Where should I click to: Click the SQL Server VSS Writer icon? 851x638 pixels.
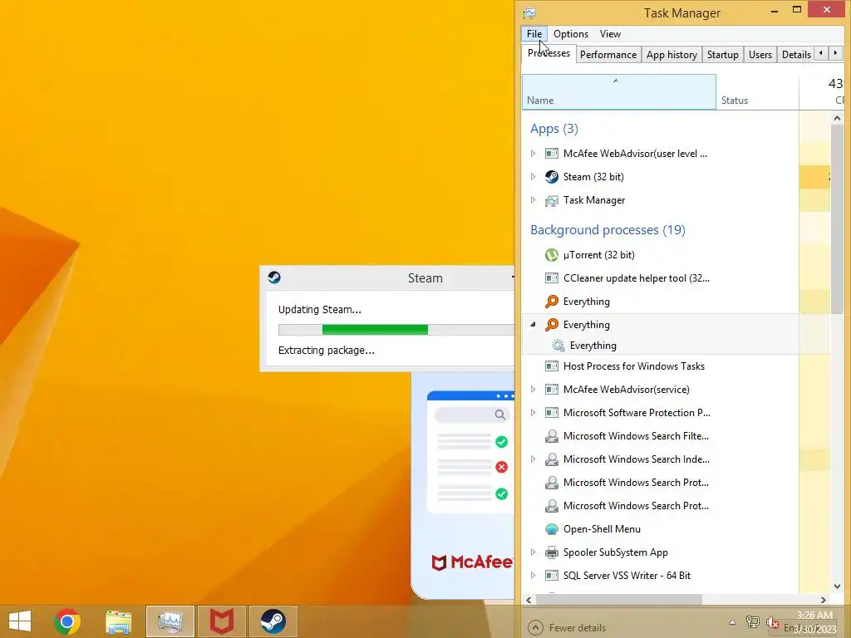click(552, 576)
